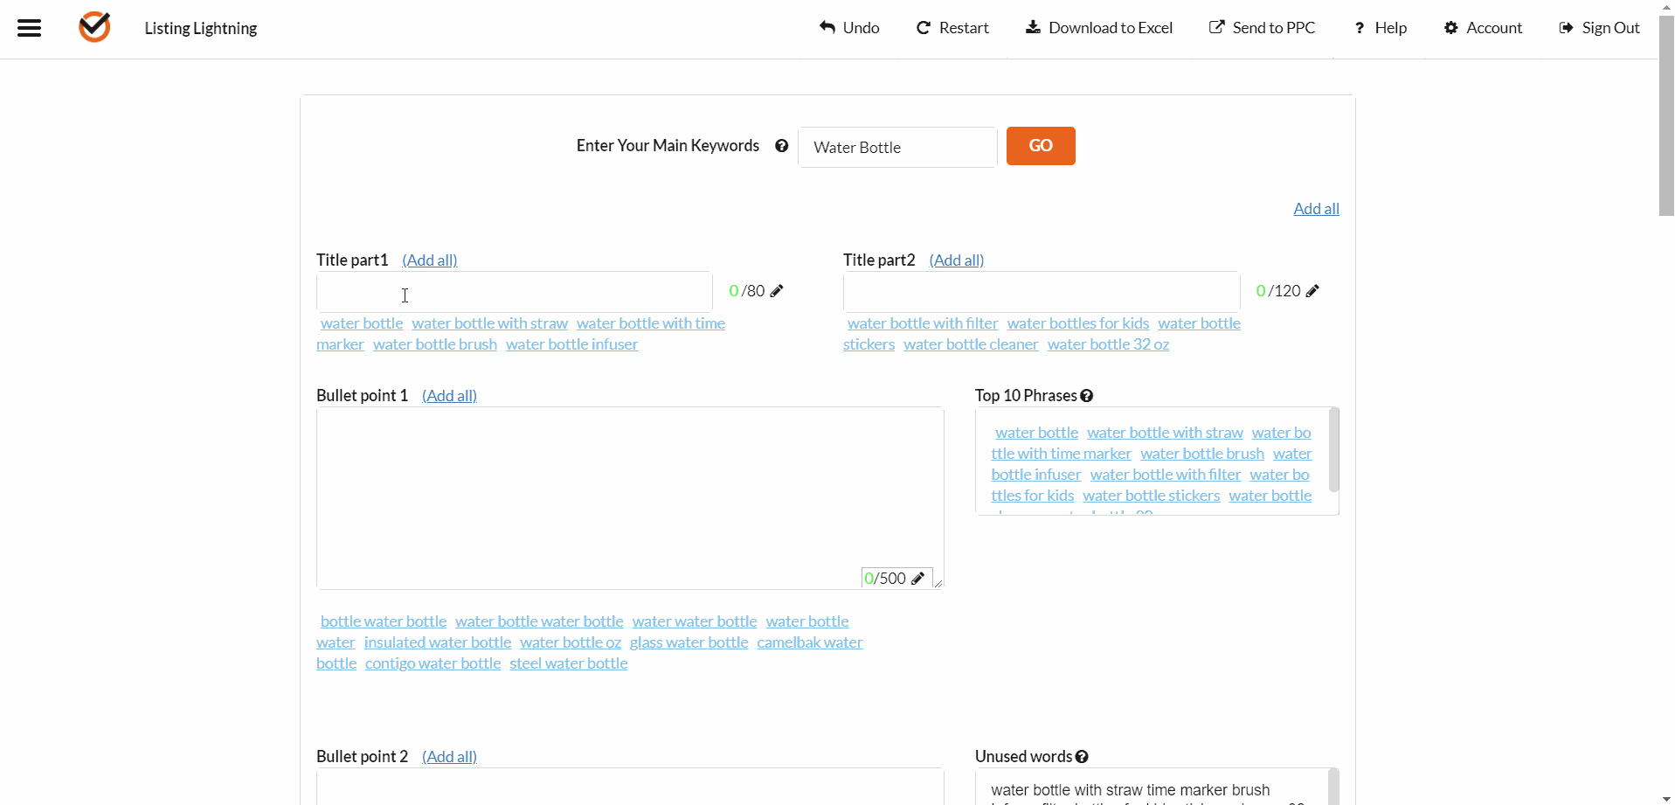Viewport: 1675px width, 805px height.
Task: Click 'water bottle with filter' under Title part2
Action: coord(923,323)
